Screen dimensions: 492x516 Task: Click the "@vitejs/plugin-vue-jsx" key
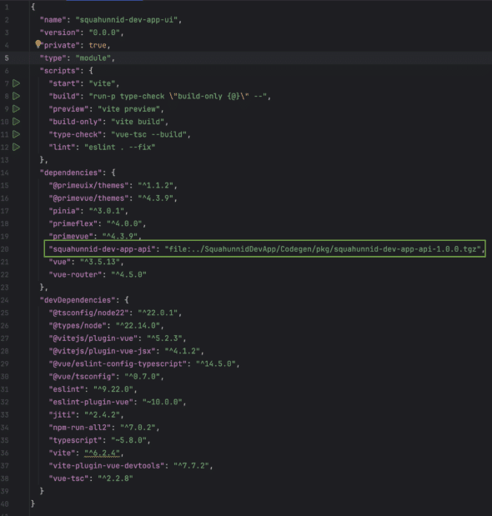click(102, 351)
